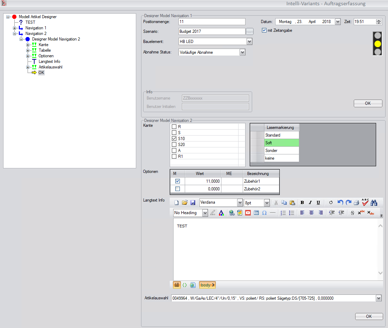
Task: Open the 8pt font size dropdown
Action: tap(267, 203)
